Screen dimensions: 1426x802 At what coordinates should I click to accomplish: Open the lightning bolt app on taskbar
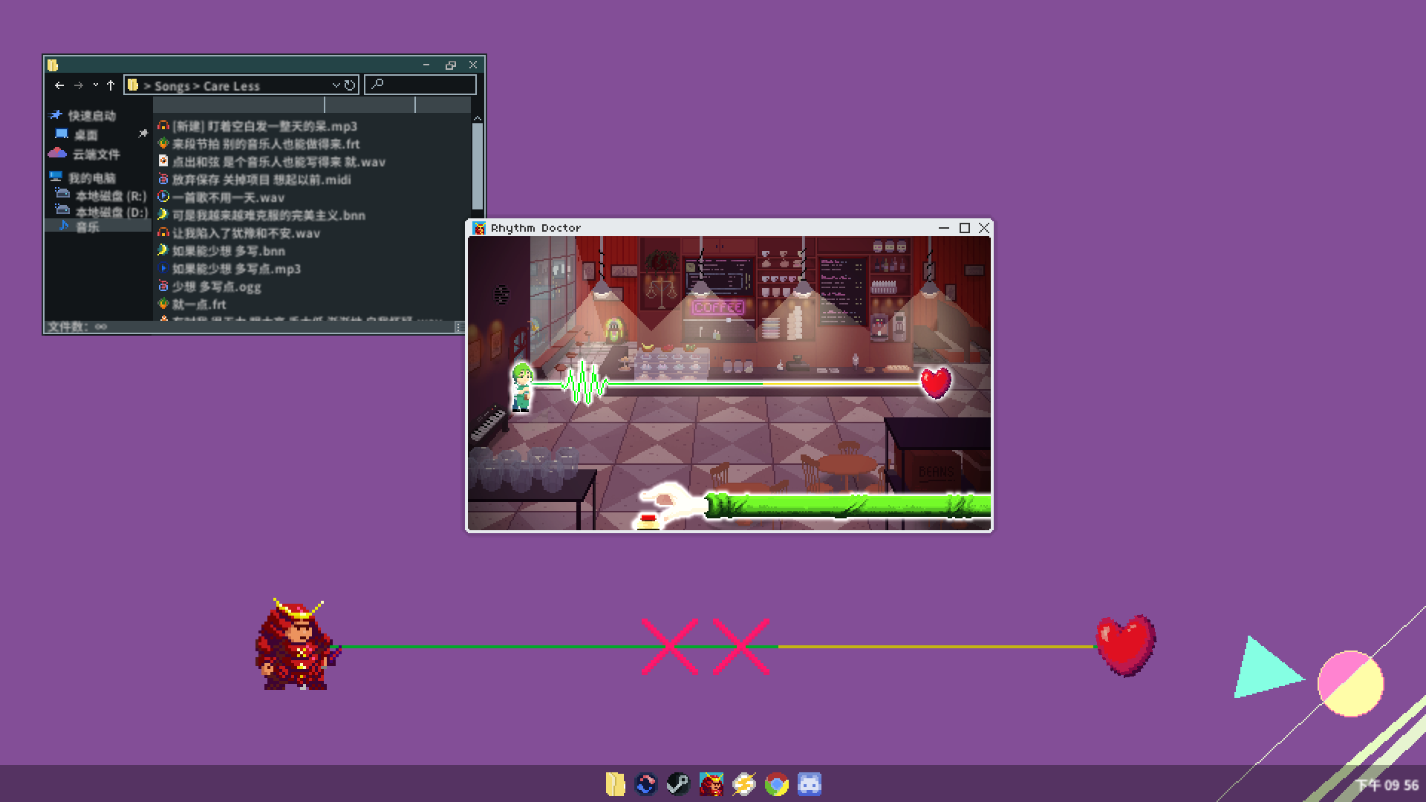[x=743, y=784]
